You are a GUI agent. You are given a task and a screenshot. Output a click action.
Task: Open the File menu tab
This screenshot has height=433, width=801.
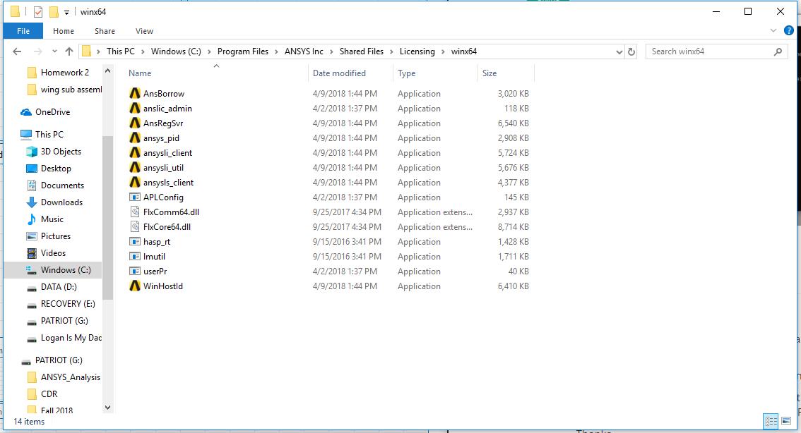(23, 31)
